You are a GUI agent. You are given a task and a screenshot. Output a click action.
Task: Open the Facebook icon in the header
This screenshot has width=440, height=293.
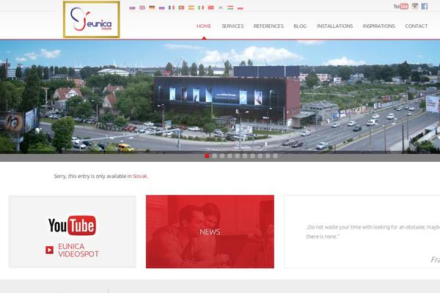(425, 6)
